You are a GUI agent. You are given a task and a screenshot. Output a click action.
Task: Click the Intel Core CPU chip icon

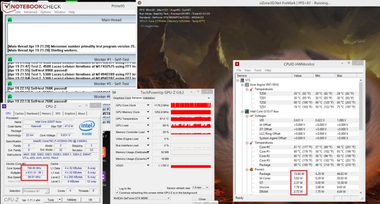(247, 112)
